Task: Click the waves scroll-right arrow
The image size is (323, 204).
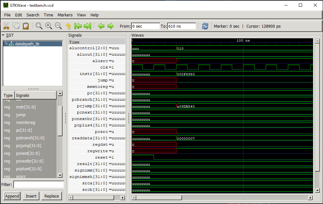Action: pos(310,198)
